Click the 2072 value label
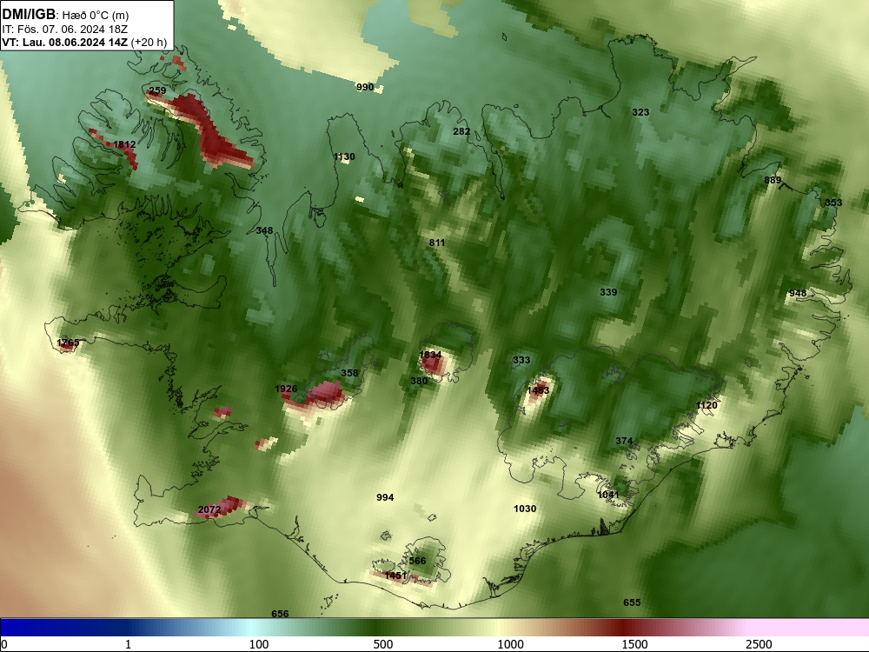This screenshot has height=652, width=869. click(209, 509)
